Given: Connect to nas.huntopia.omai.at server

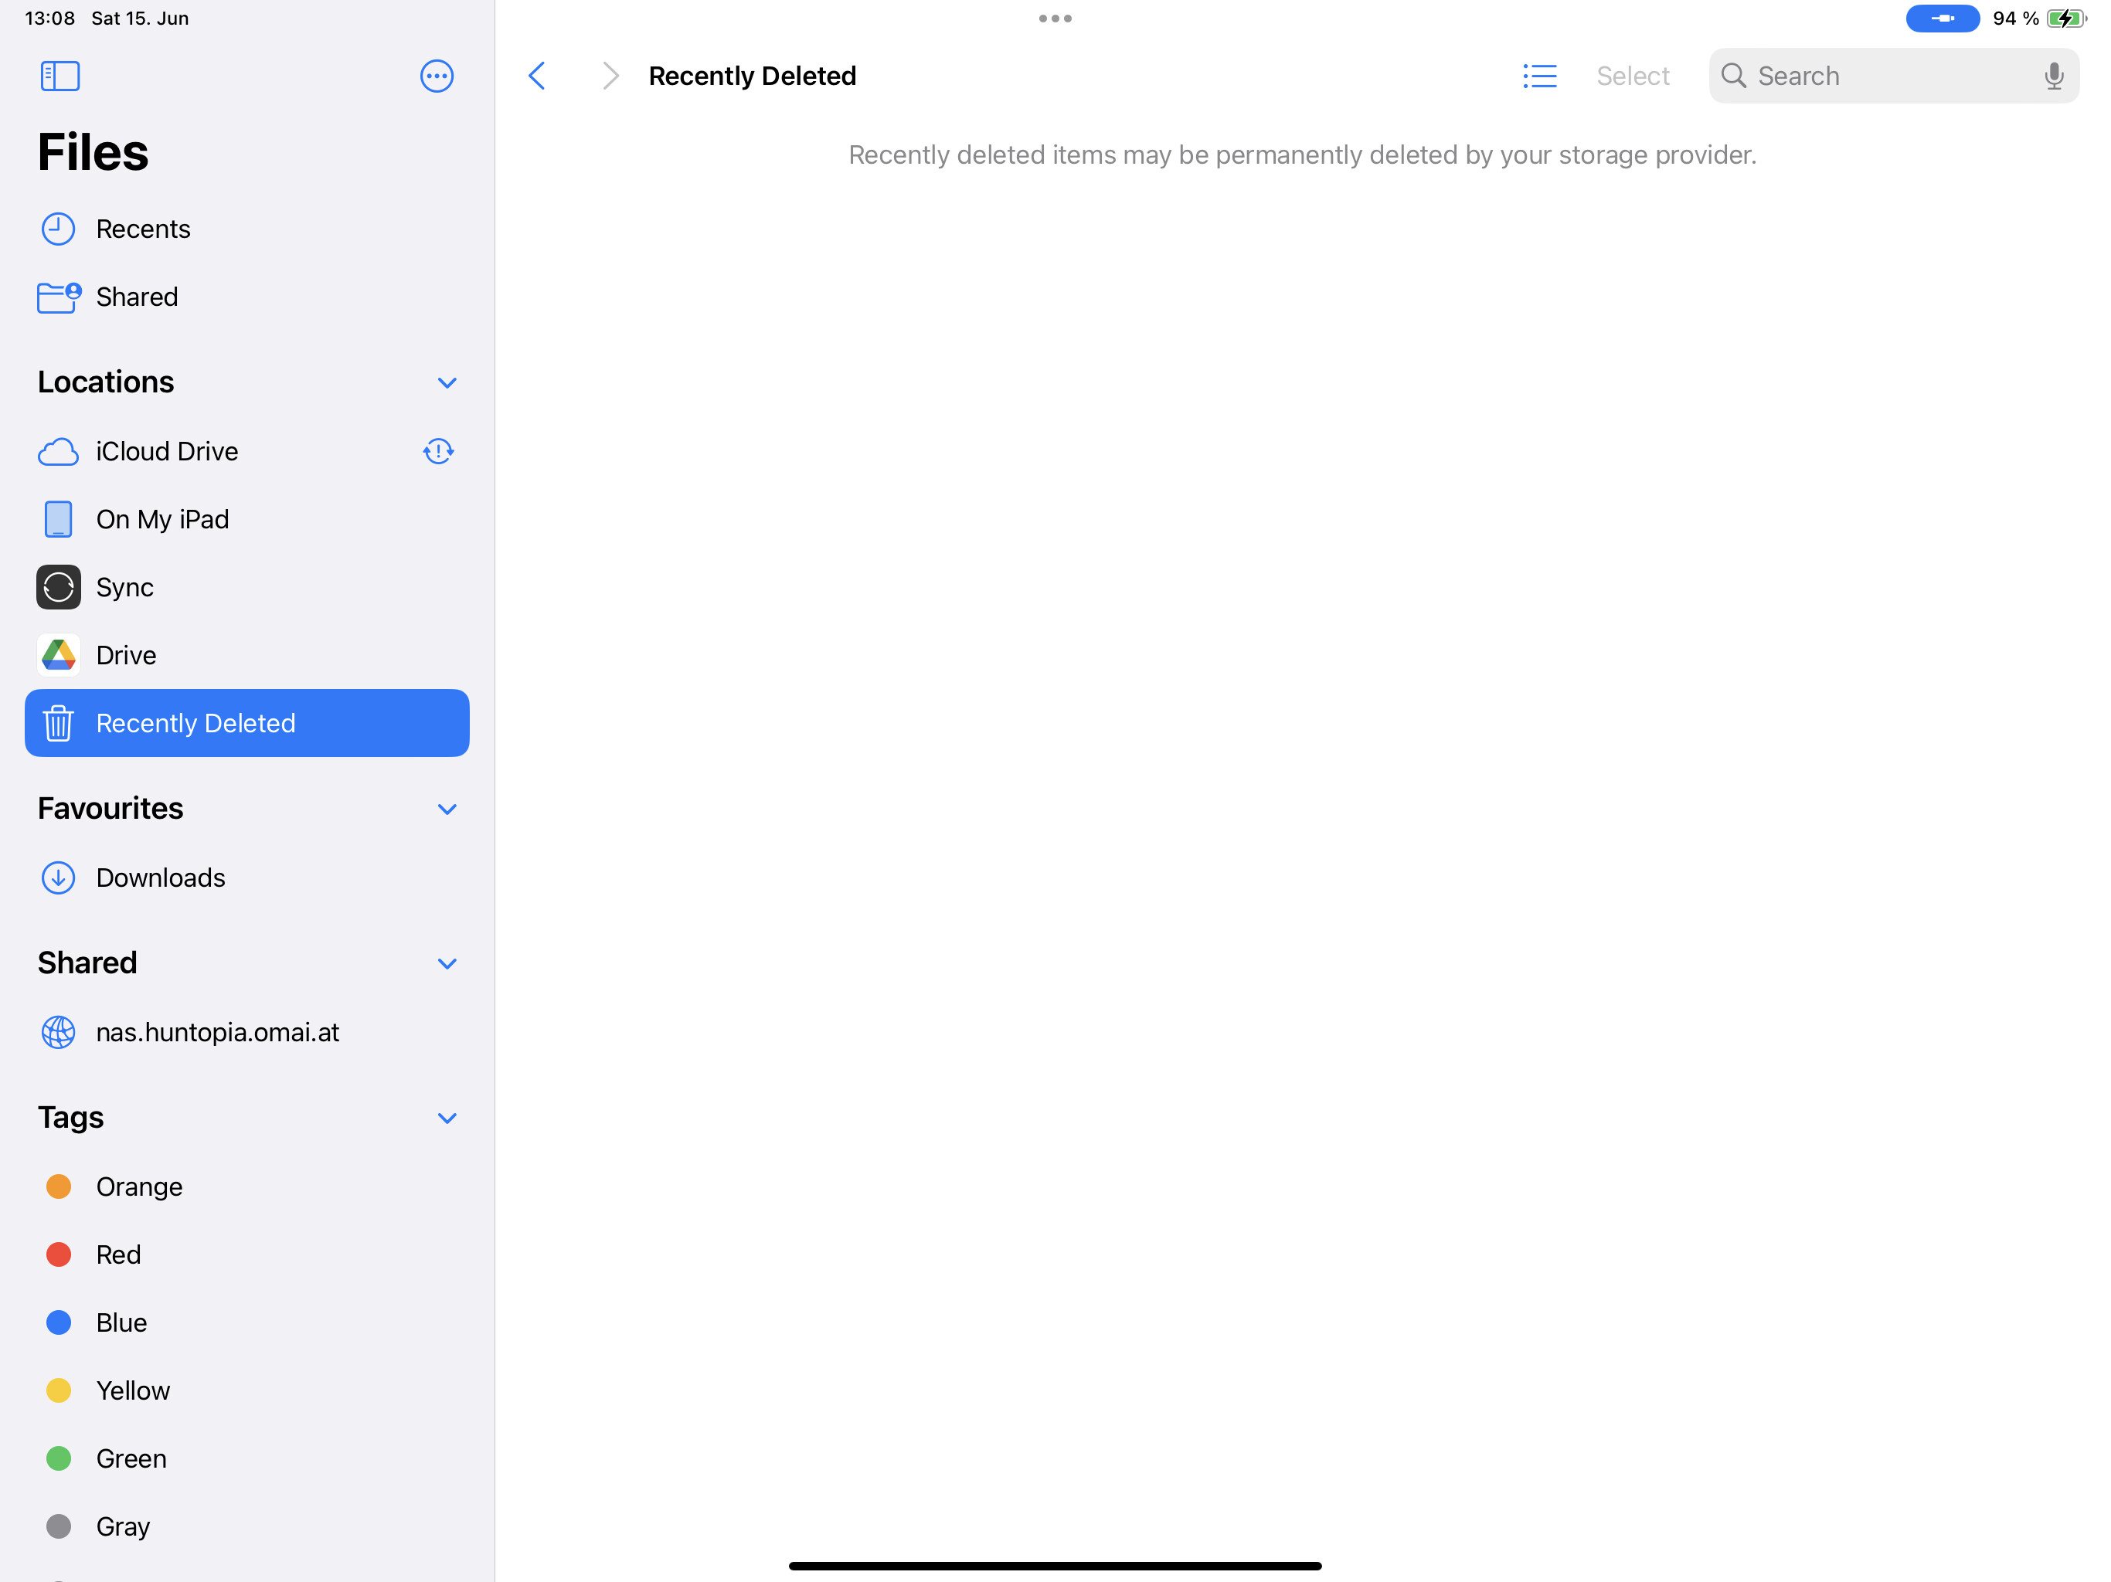Looking at the screenshot, I should tap(216, 1033).
